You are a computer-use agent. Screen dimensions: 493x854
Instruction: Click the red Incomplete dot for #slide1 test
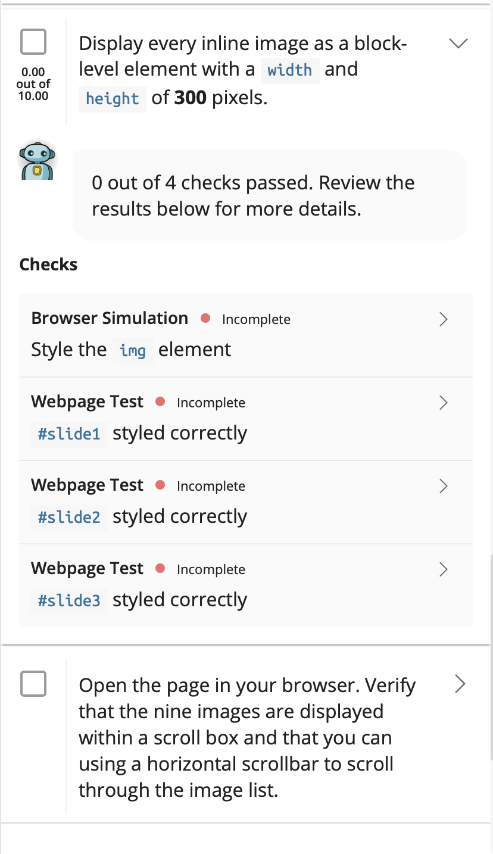160,402
